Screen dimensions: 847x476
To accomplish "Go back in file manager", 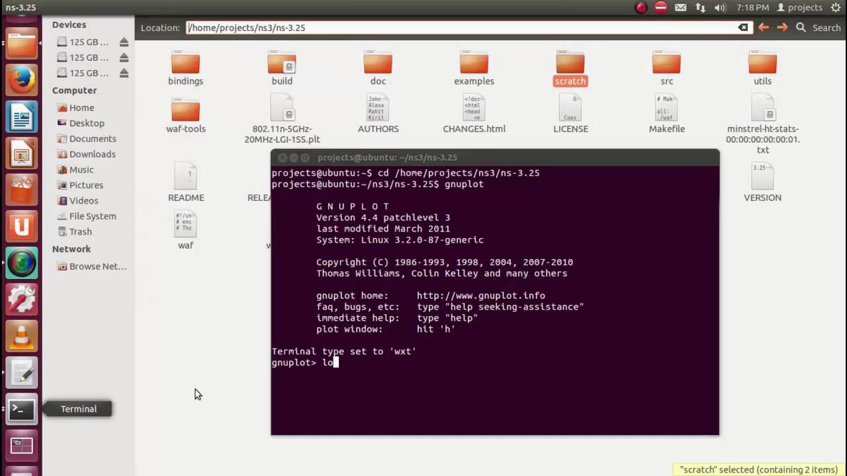I will tap(764, 28).
